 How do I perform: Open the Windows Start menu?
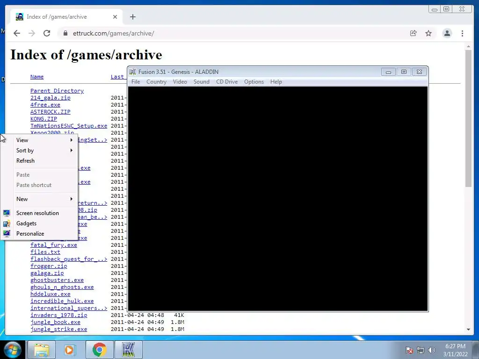(13, 350)
